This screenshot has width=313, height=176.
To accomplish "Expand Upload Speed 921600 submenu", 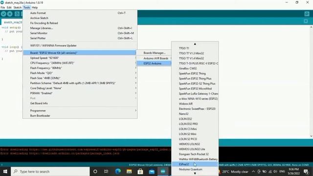I will 80,58.
